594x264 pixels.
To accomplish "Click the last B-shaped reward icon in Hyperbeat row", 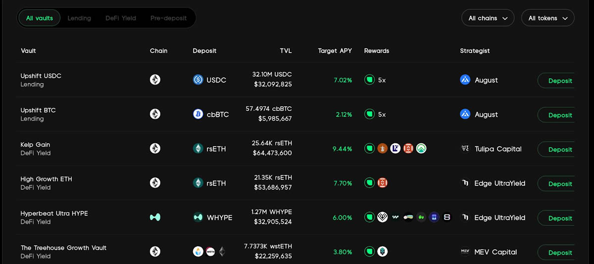I will point(447,217).
